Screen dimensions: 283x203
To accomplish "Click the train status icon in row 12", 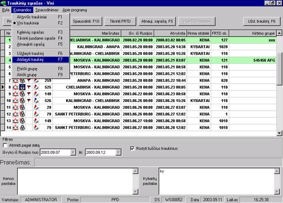I will (15, 114).
